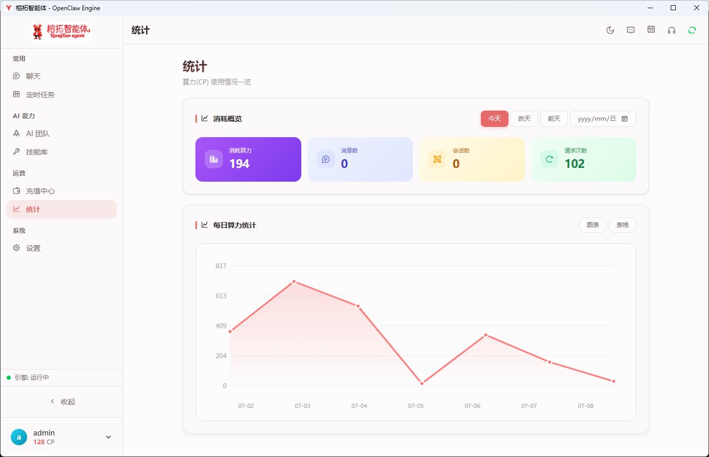Open the calendar icon in top header
709x457 pixels.
coord(651,30)
